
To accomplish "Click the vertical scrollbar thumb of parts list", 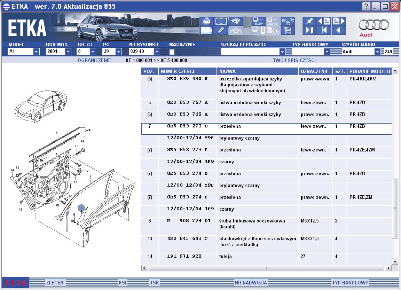I will 395,209.
